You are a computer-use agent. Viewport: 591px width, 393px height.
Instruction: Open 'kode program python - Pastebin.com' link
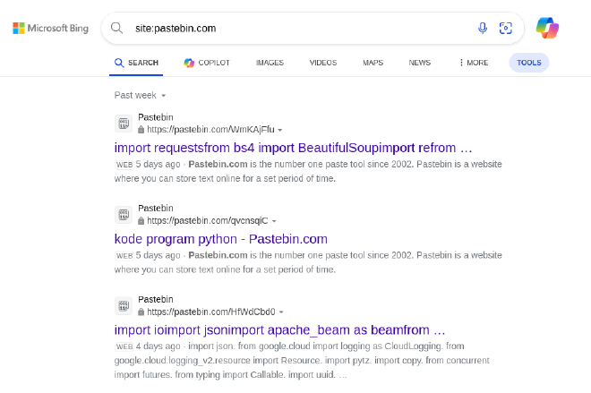point(221,239)
